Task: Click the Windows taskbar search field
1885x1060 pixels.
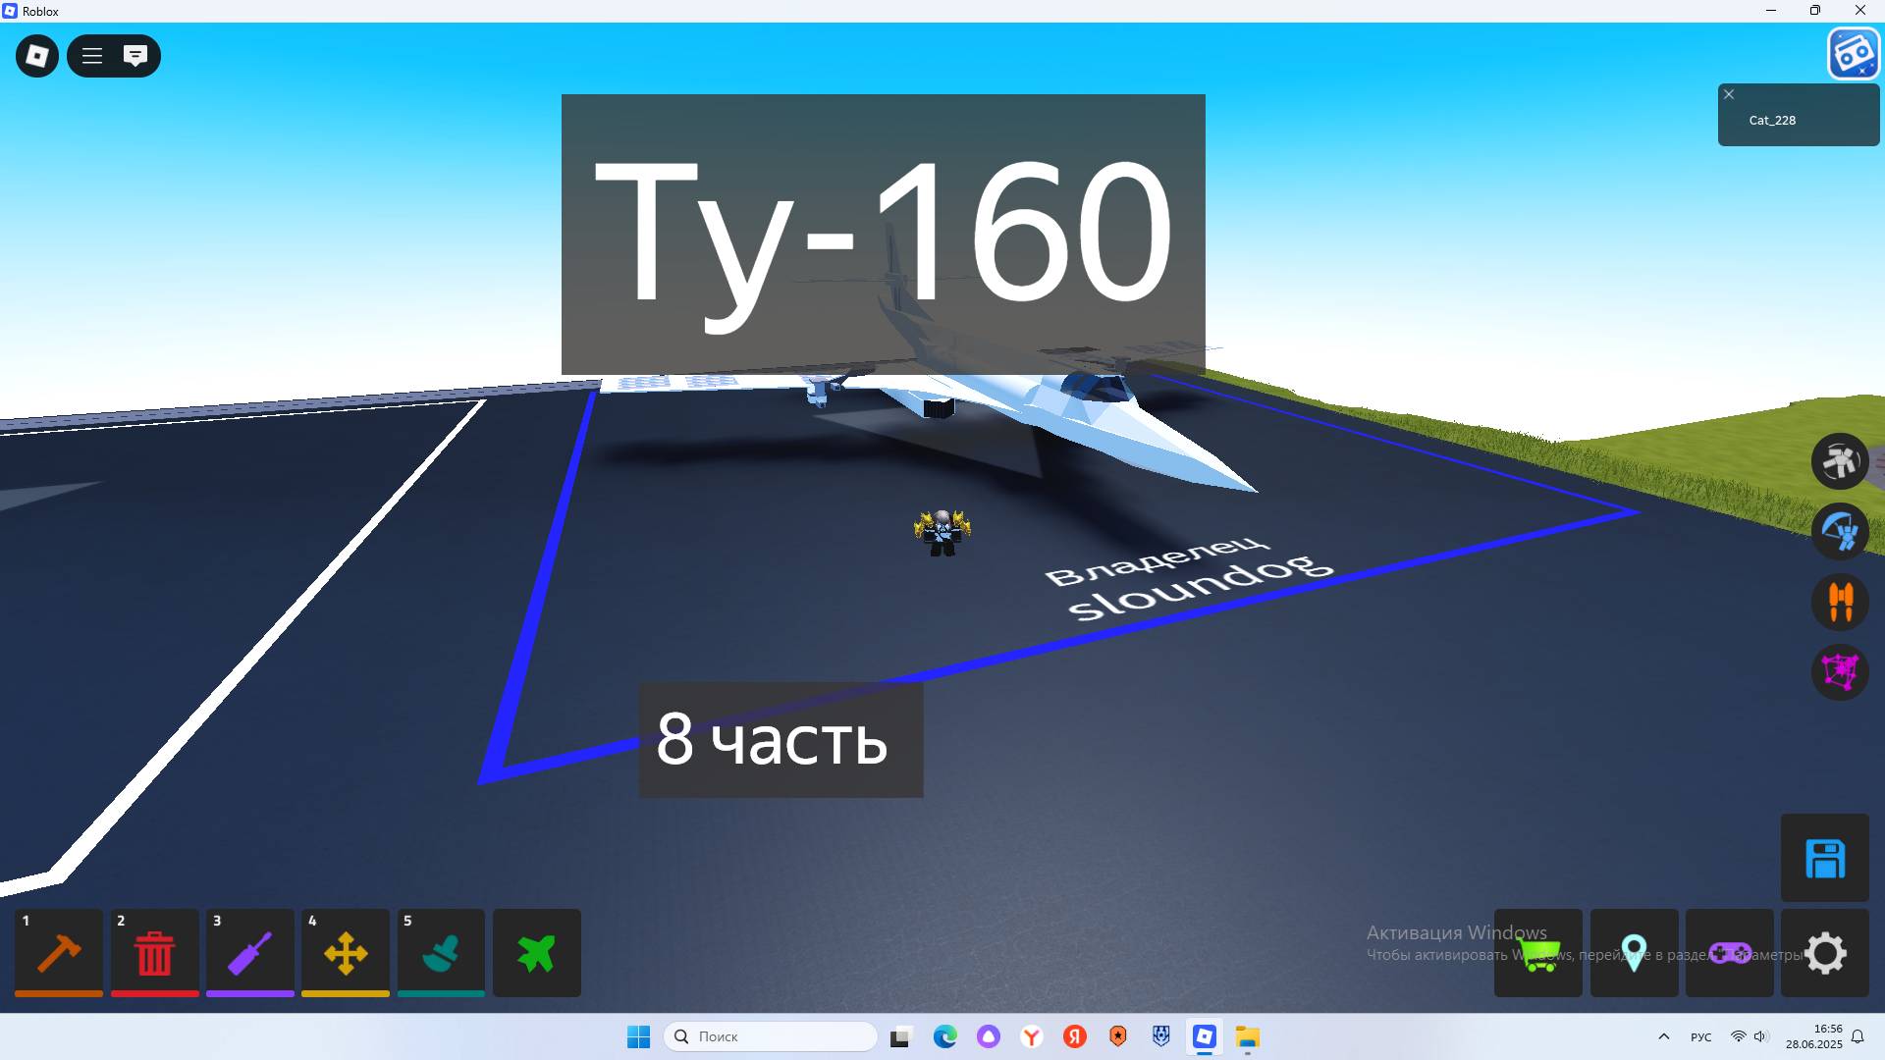Action: 771,1036
